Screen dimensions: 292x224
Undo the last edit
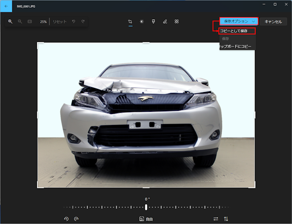coord(73,21)
